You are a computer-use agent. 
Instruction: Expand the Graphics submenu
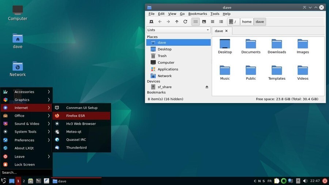(x=26, y=100)
